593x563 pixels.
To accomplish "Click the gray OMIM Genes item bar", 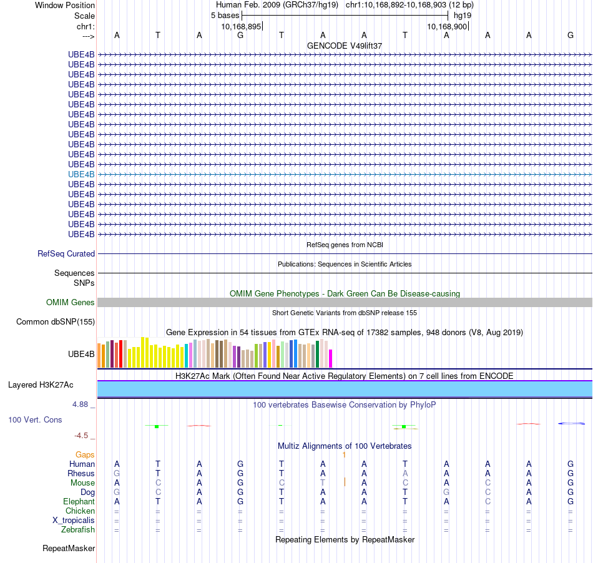I will point(345,303).
